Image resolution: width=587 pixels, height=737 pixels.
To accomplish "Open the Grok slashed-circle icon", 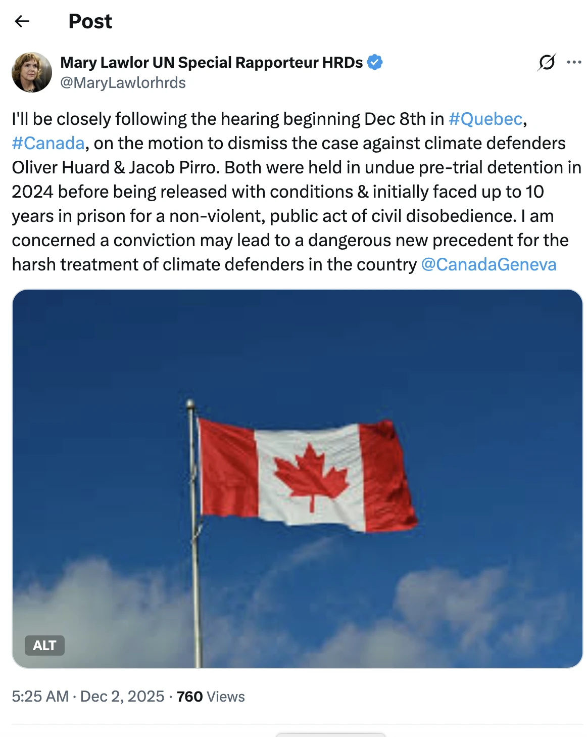I will [547, 62].
